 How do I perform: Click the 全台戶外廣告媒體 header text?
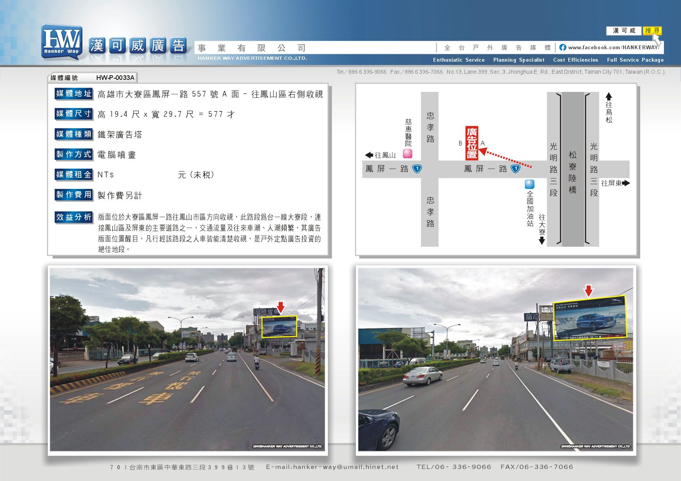coord(498,48)
